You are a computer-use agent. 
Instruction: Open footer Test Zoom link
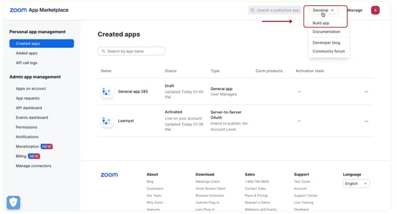click(x=302, y=181)
